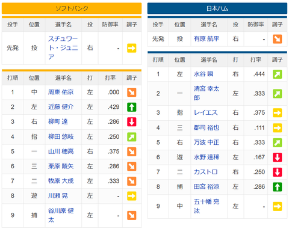The image size is (289, 229).
Task: Open player link 郡司 裕也
Action: [207, 127]
